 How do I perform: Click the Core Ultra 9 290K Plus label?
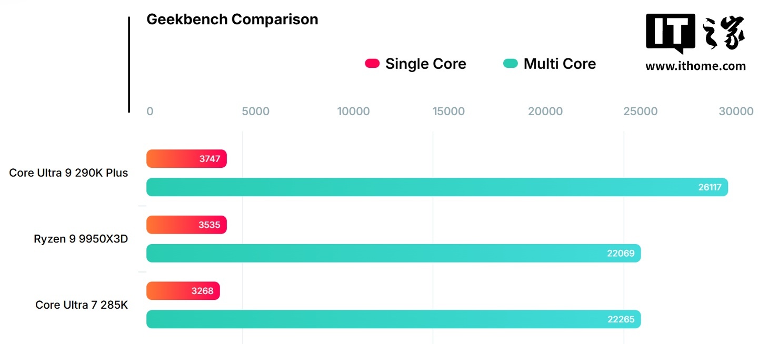(x=68, y=173)
